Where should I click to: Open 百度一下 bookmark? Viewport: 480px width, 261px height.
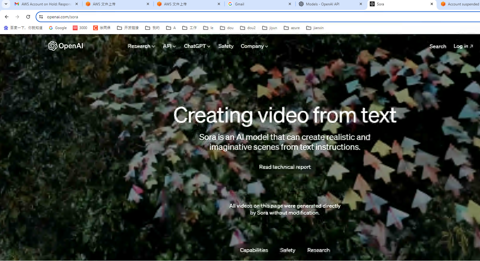coord(23,28)
